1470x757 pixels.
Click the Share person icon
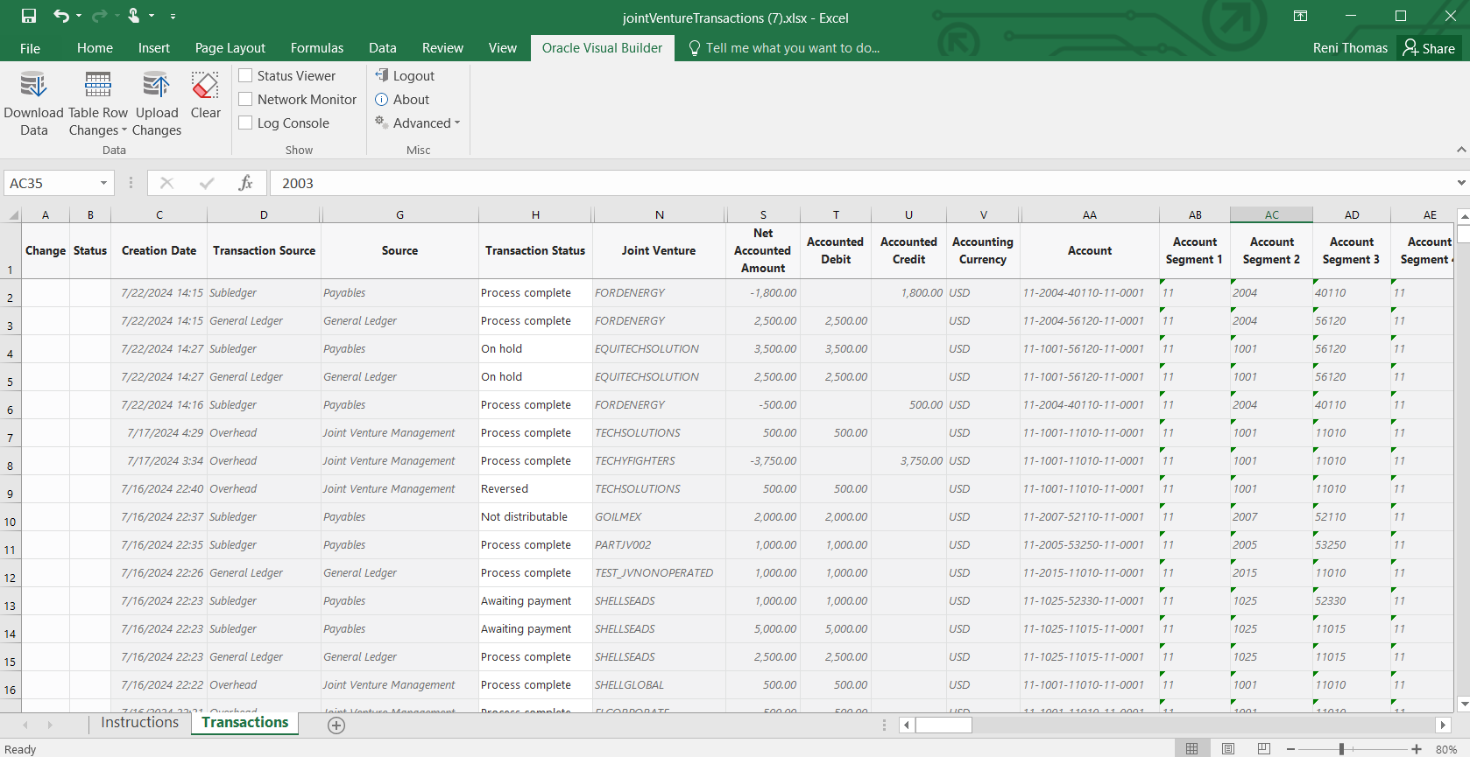[1410, 47]
